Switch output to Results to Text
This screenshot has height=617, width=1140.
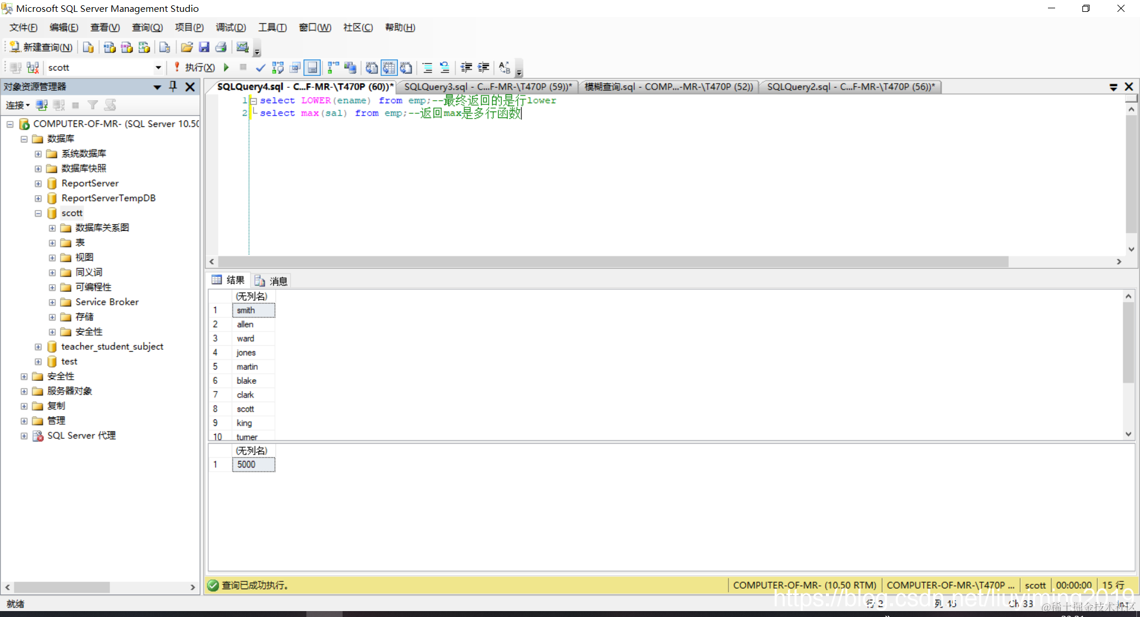(372, 68)
